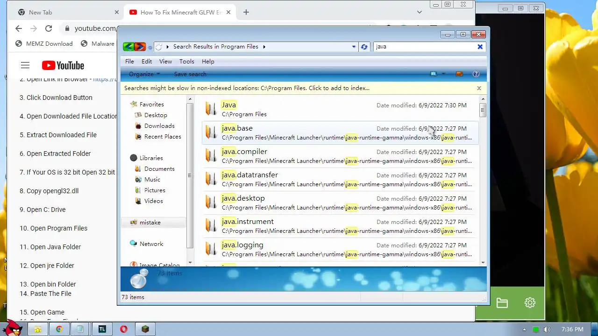The image size is (598, 336).
Task: Select Libraries in the navigation pane
Action: [151, 158]
